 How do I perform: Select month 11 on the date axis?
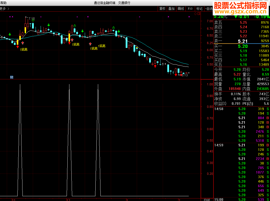click(14, 200)
